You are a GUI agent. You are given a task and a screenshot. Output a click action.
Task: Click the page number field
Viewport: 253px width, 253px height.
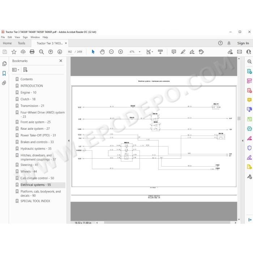tap(70, 52)
